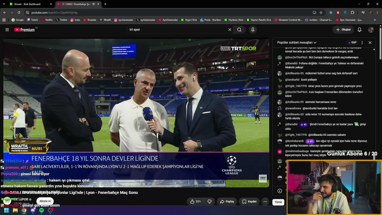Click the Oluştur create button

pos(343,30)
